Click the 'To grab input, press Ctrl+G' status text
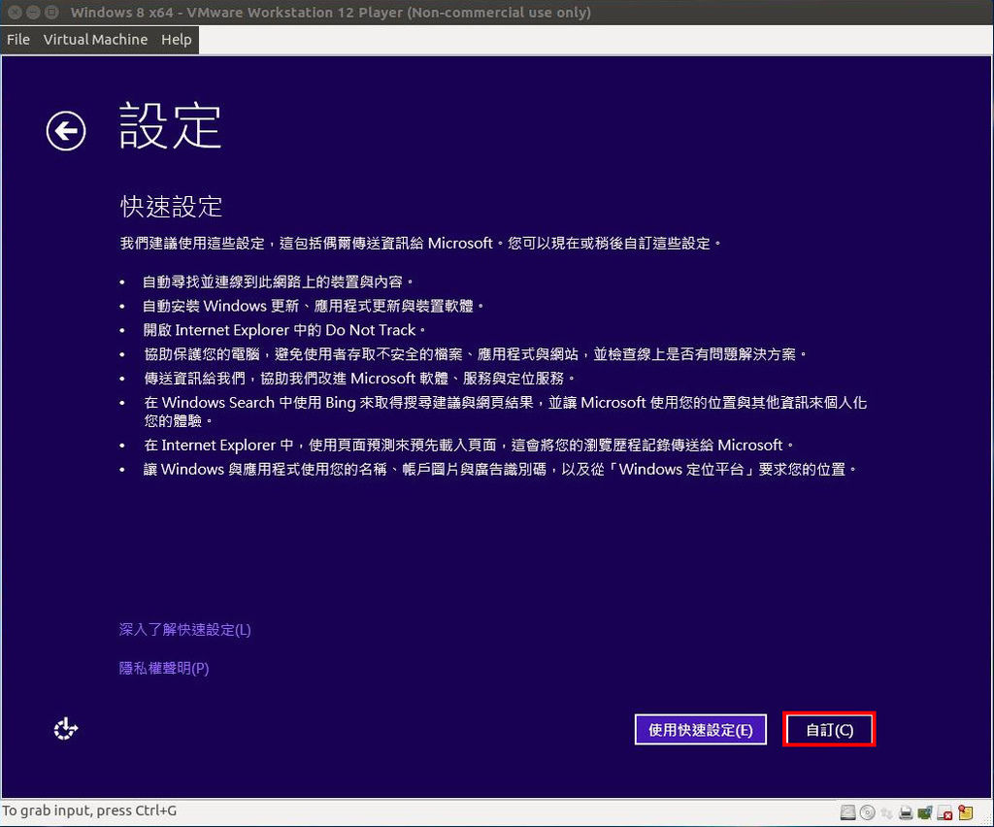This screenshot has height=827, width=994. pos(89,810)
